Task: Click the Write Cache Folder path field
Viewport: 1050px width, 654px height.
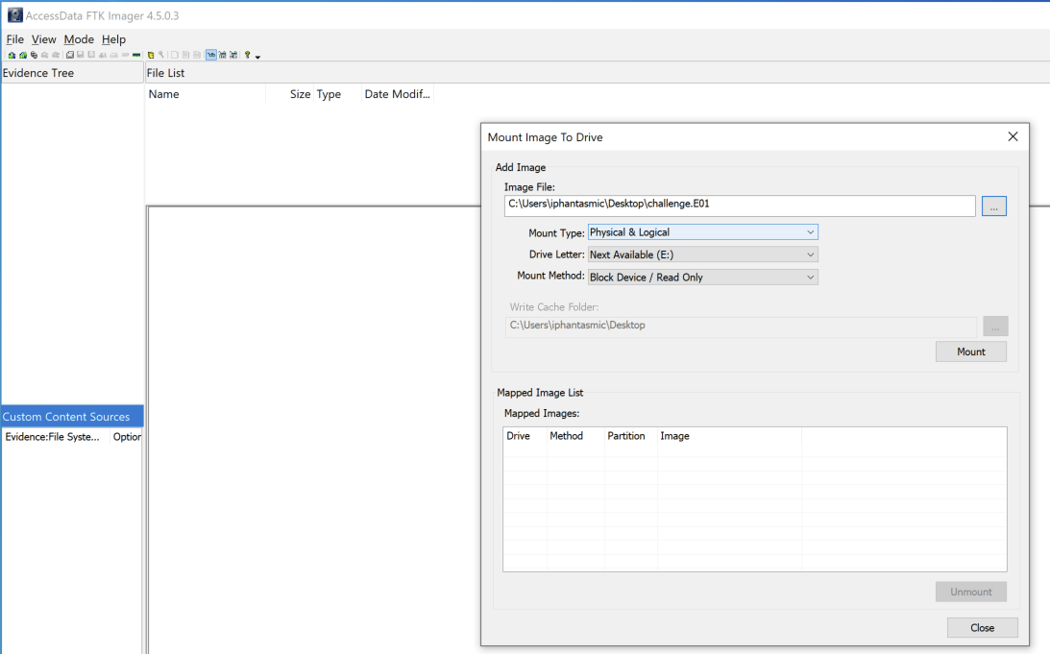Action: pos(741,327)
